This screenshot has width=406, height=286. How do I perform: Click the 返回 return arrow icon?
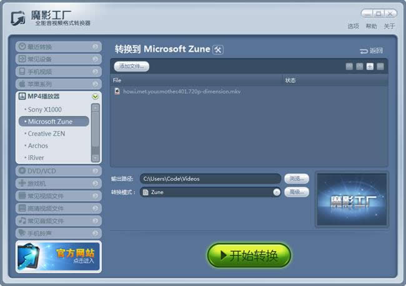point(364,51)
